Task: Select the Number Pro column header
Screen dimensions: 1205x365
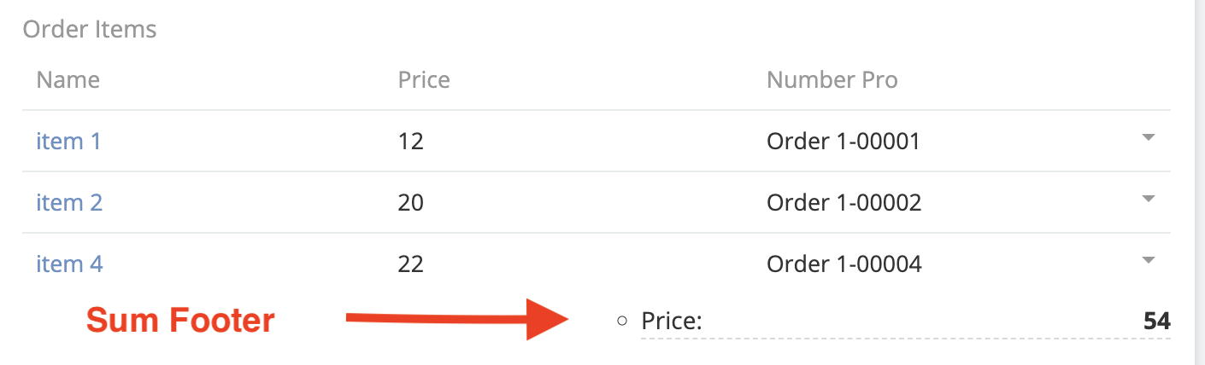Action: (x=832, y=80)
